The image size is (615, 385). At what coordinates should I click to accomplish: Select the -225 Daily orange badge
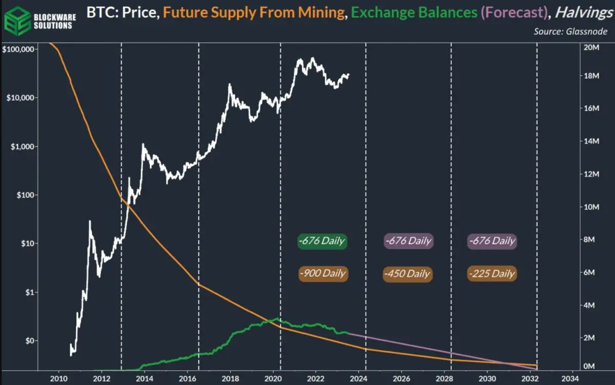[492, 273]
